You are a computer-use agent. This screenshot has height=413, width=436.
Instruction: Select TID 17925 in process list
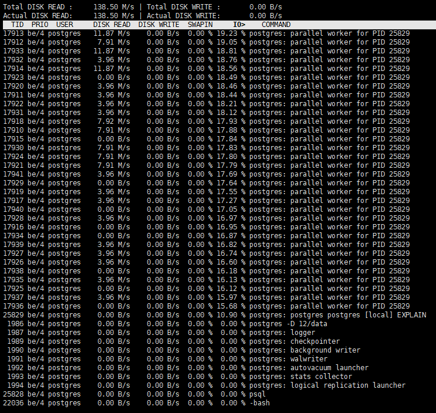[13, 289]
